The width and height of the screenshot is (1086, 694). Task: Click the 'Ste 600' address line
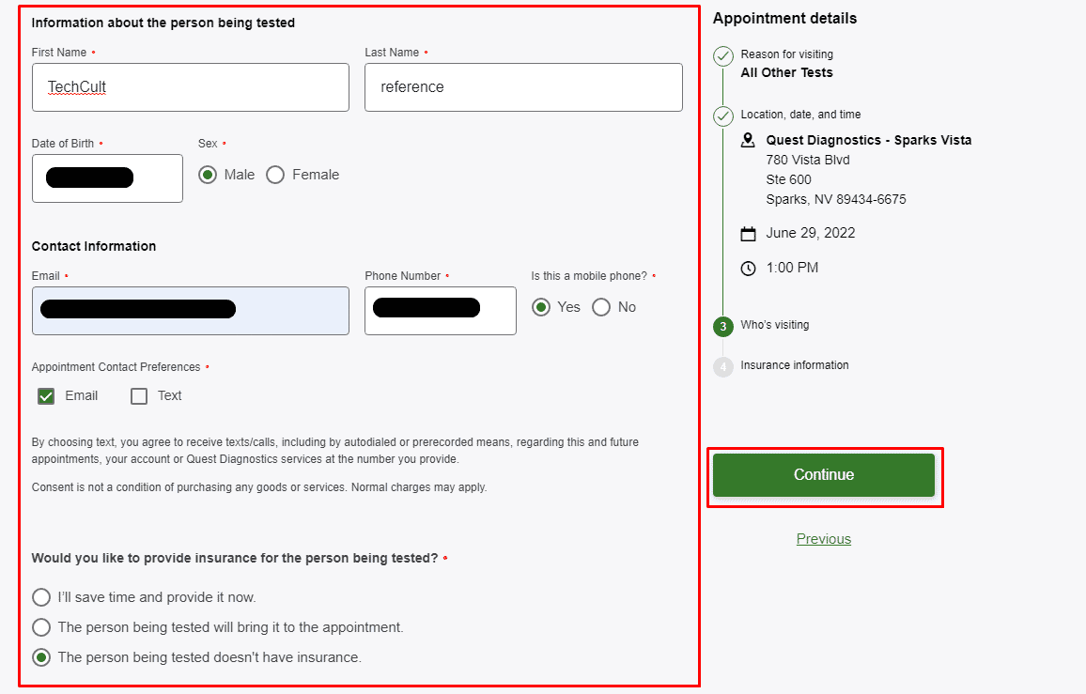[788, 180]
